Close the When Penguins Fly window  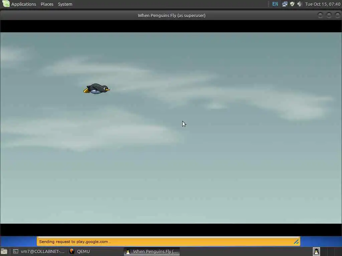pyautogui.click(x=337, y=15)
